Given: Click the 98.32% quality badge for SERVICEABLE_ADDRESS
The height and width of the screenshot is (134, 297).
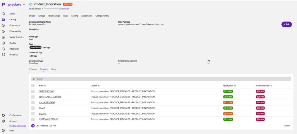Looking at the screenshot, I should coord(228,97).
